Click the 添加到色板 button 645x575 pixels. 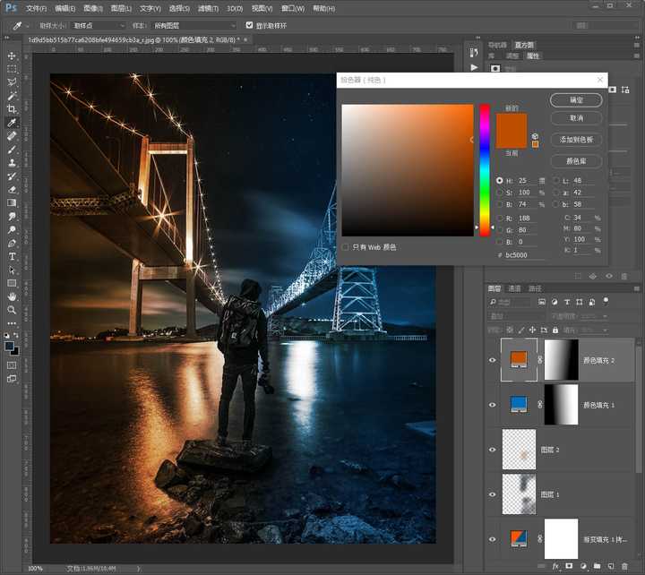[x=576, y=140]
